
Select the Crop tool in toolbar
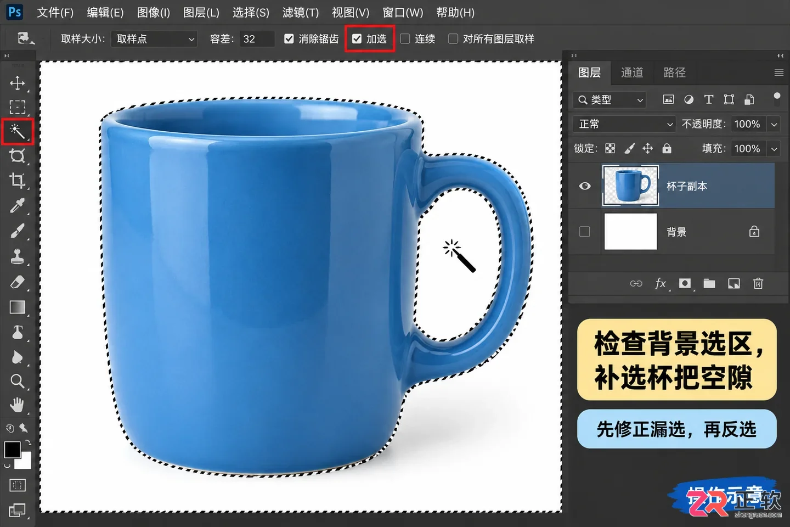pos(17,180)
